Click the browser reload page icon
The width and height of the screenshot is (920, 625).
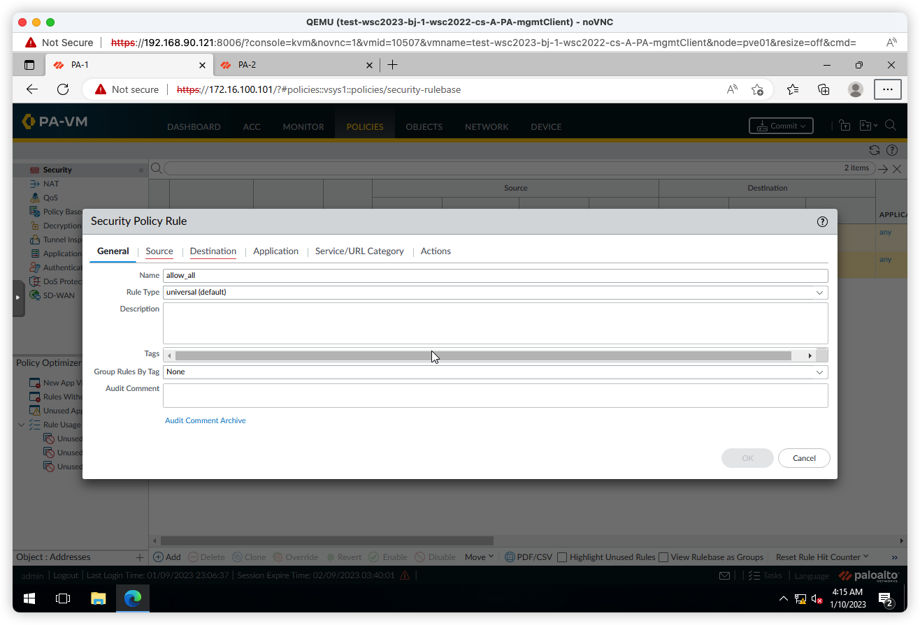(63, 89)
